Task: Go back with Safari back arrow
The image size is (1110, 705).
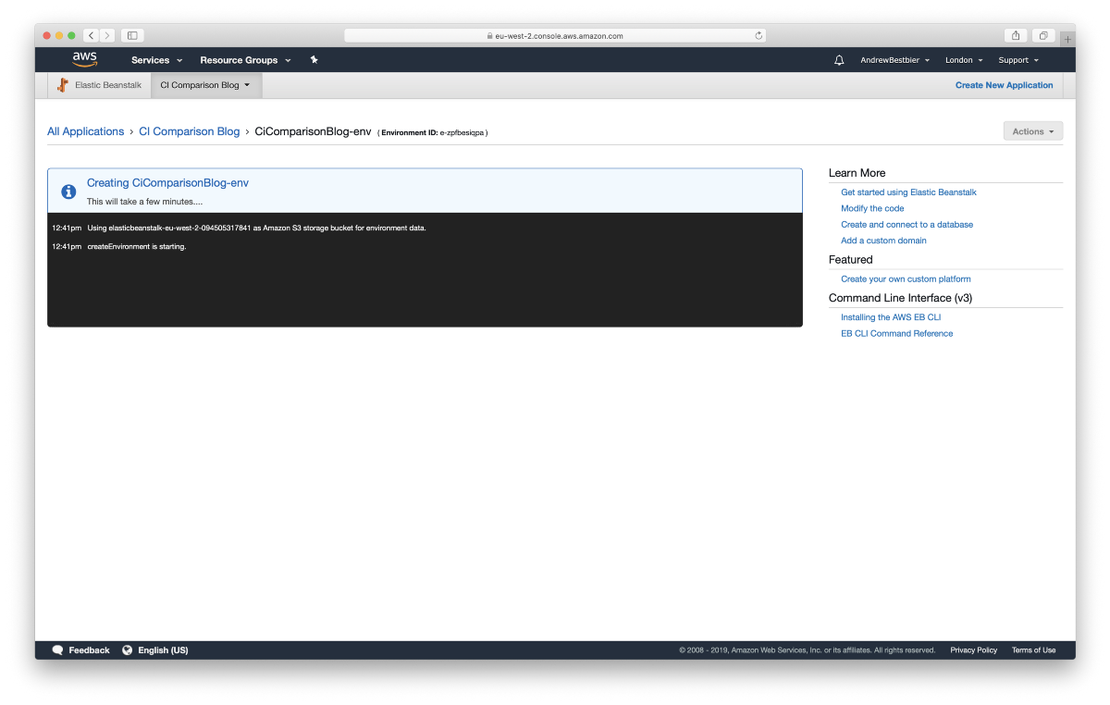Action: (91, 35)
